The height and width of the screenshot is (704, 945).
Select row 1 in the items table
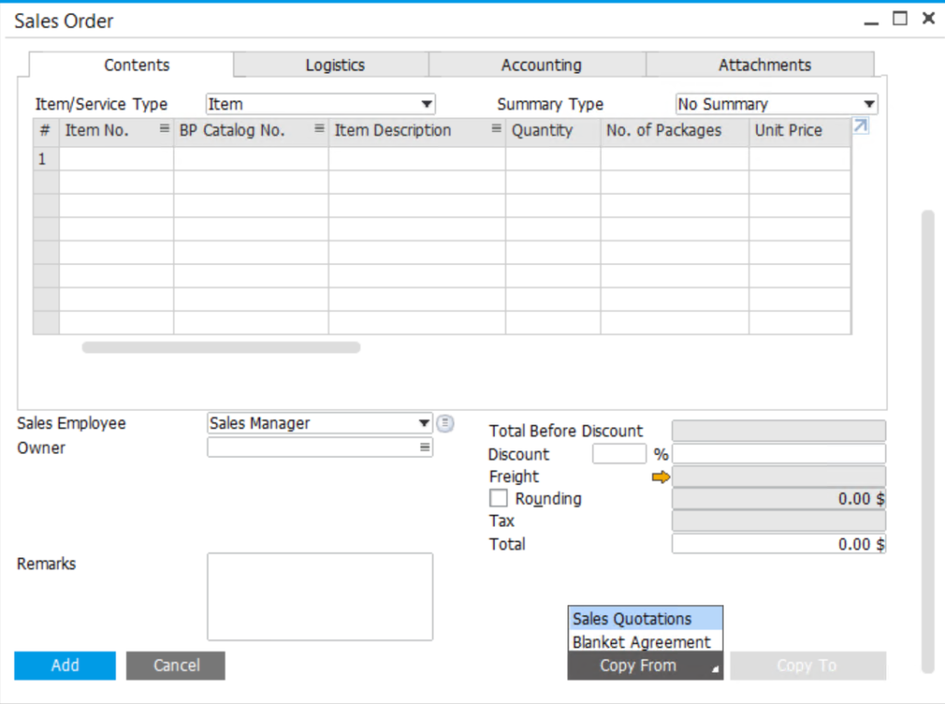pos(44,159)
